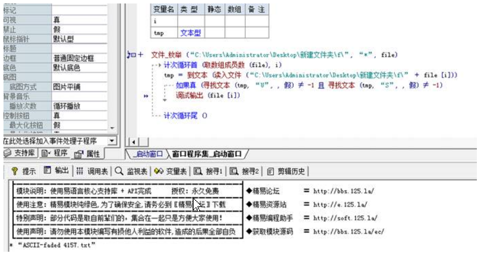Click the ◆精易论坛 label in output
This screenshot has height=260, width=493.
tap(262, 191)
